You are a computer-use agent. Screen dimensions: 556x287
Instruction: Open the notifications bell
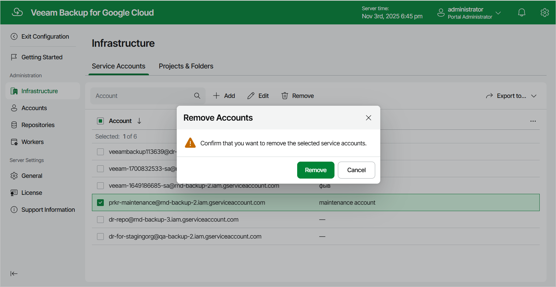tap(522, 13)
